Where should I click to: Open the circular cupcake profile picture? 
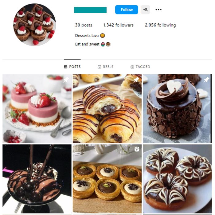(34, 25)
